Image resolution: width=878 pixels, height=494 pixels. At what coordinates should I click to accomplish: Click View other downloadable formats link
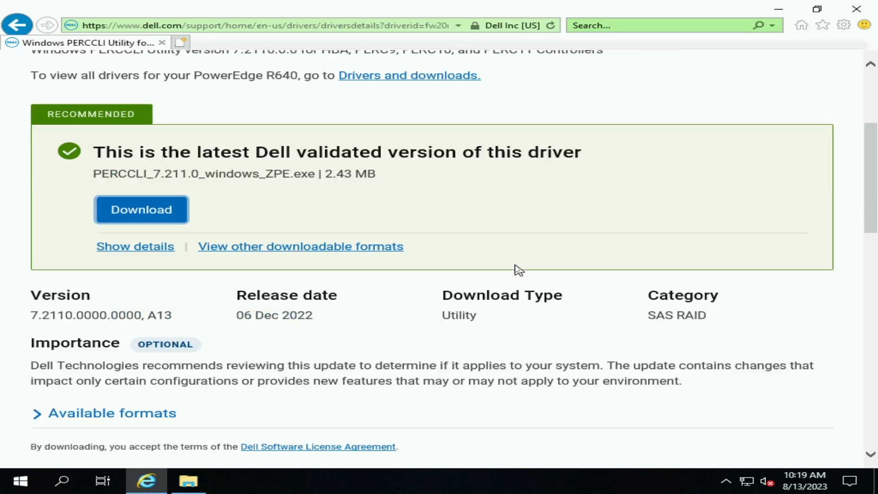pyautogui.click(x=300, y=246)
